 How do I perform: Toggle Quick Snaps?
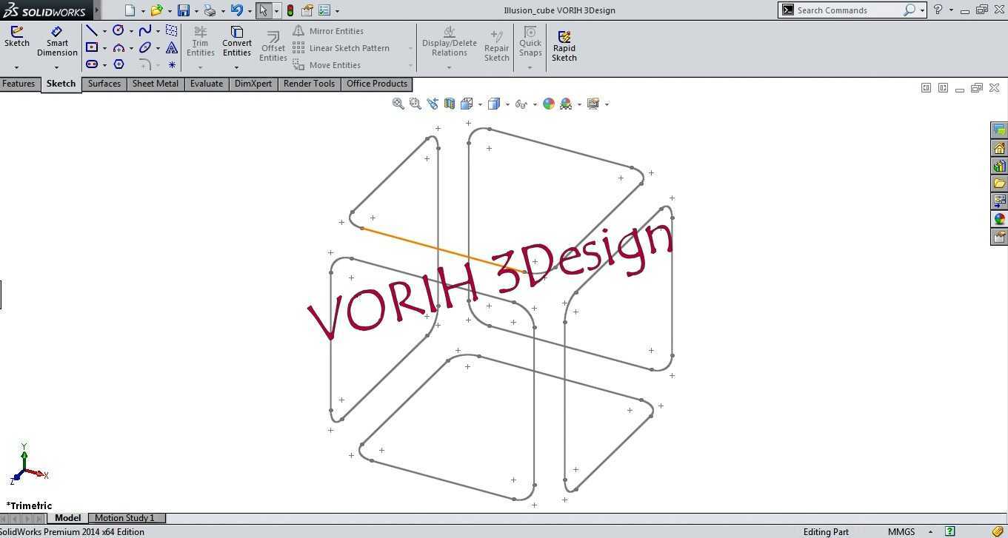pos(530,41)
